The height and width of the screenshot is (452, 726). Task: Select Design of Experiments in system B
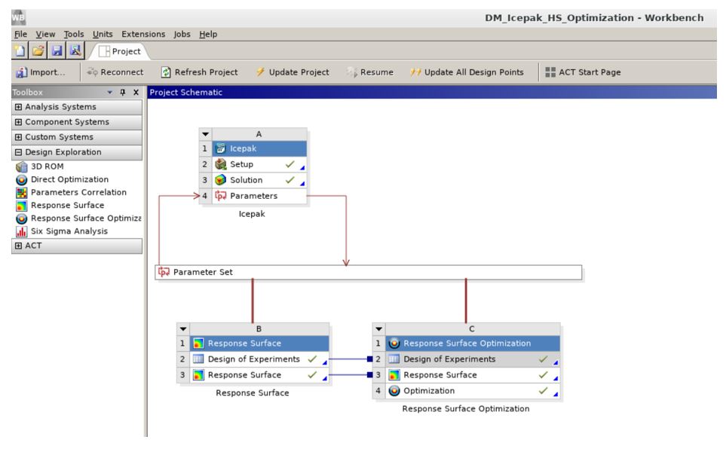(259, 359)
